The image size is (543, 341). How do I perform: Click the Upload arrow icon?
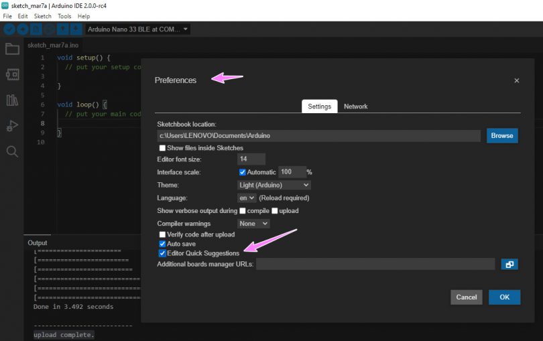tap(23, 29)
